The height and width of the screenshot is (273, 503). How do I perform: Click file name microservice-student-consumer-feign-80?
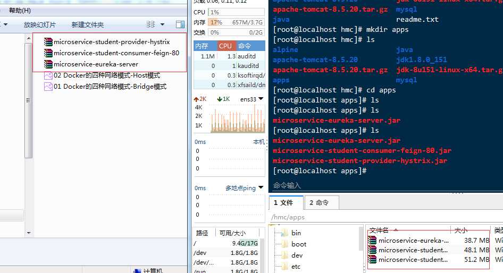pos(116,53)
